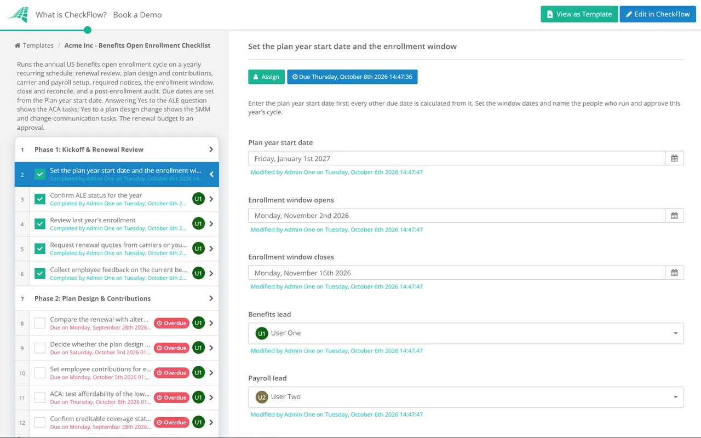
Task: Uncheck Request renewal quotes task
Action: click(x=40, y=249)
